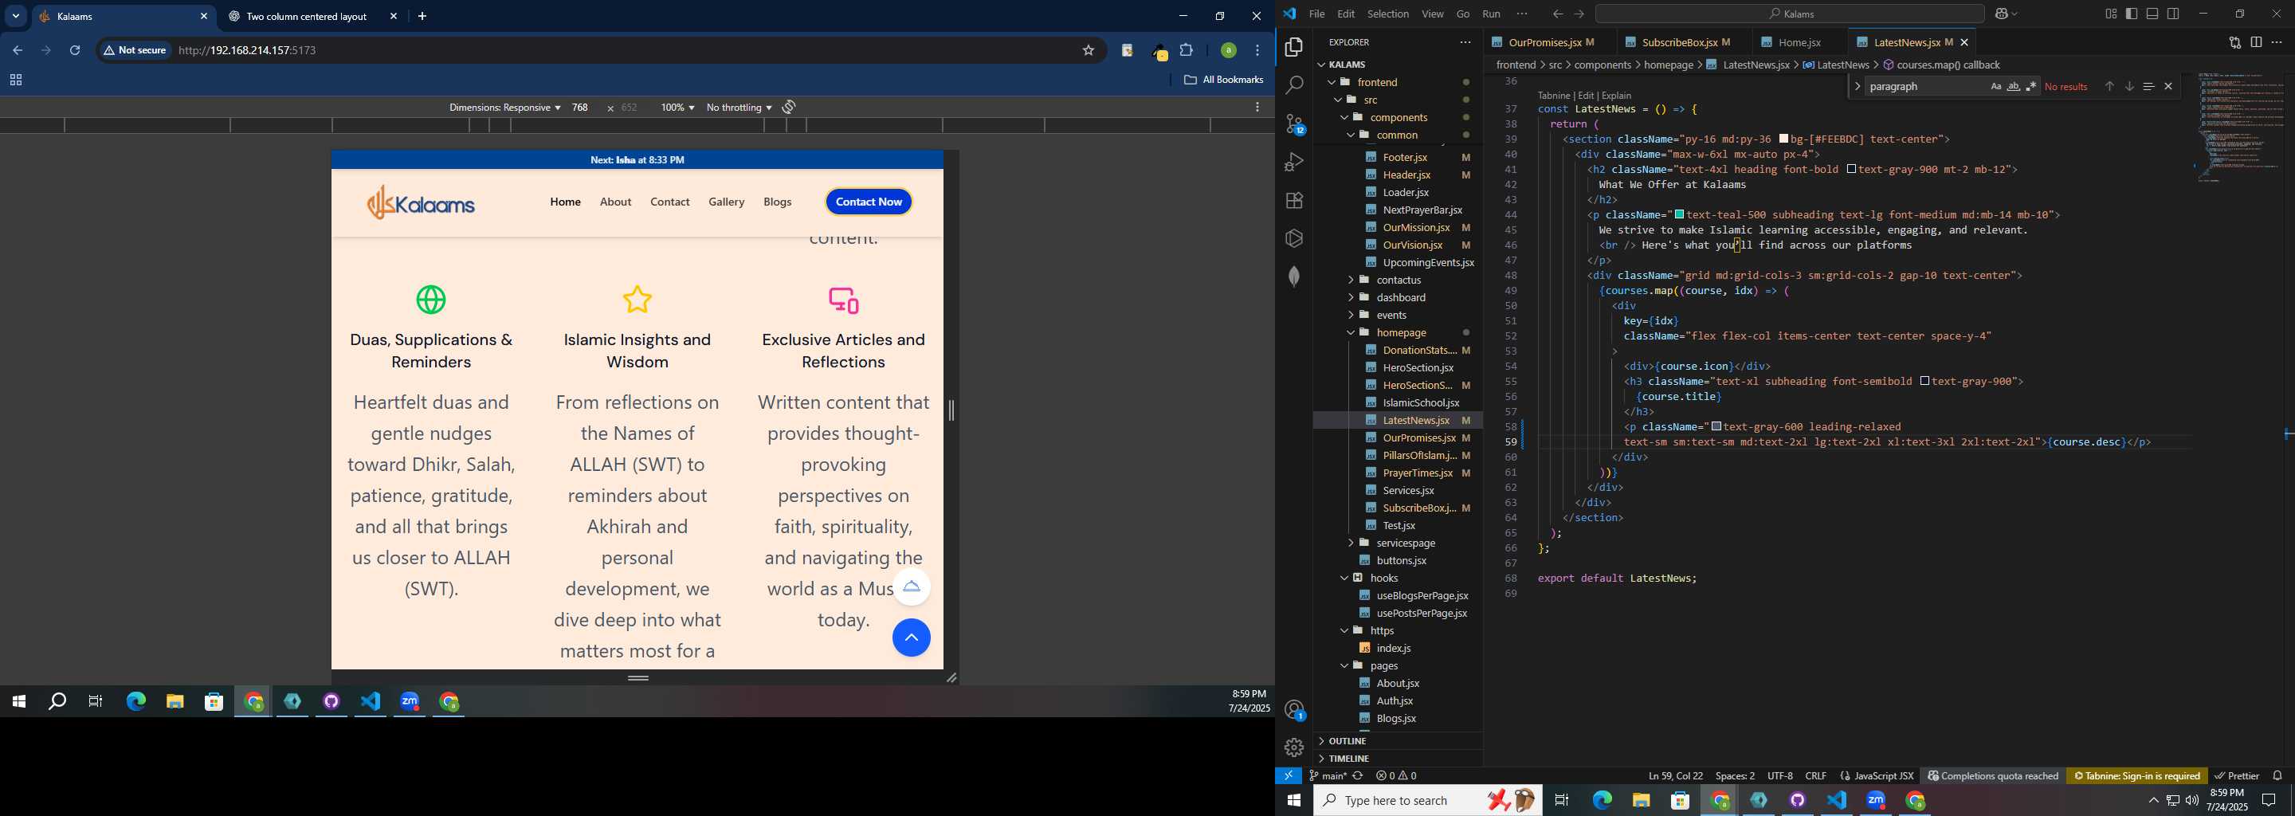Reload the page in Chrome
The image size is (2295, 816).
pyautogui.click(x=75, y=51)
